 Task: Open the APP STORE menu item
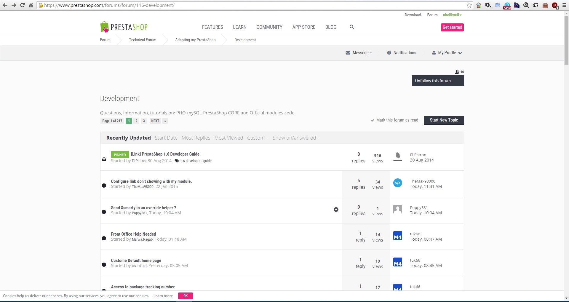point(304,27)
